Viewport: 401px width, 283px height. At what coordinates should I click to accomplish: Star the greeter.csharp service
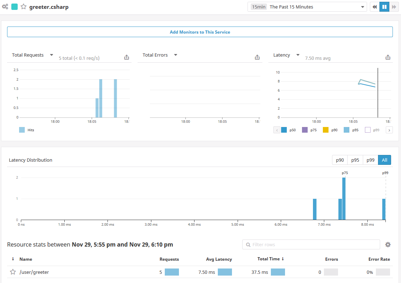click(x=24, y=7)
